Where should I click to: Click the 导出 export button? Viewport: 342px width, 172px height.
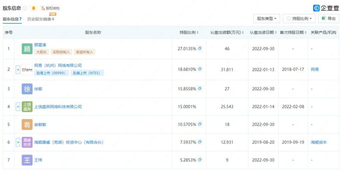coord(329,18)
